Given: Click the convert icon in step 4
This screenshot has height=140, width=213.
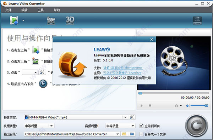Looking at the screenshot, I should (43, 84).
